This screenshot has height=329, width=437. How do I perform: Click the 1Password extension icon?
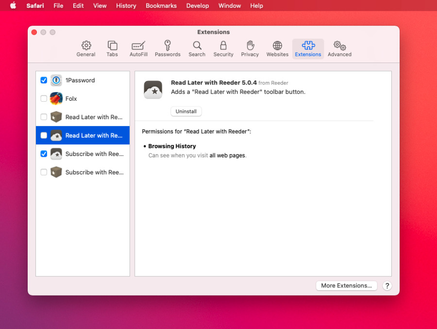coord(56,80)
